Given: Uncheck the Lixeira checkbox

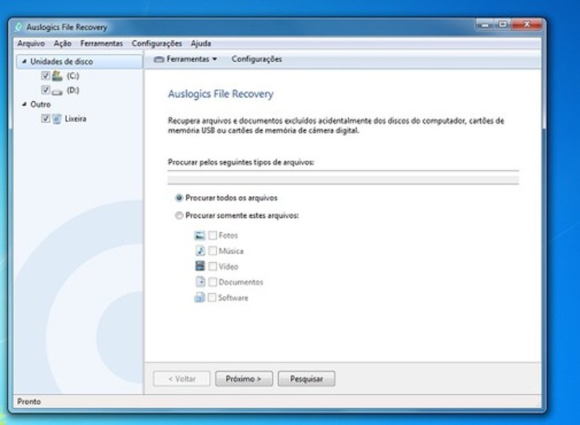Looking at the screenshot, I should [45, 119].
